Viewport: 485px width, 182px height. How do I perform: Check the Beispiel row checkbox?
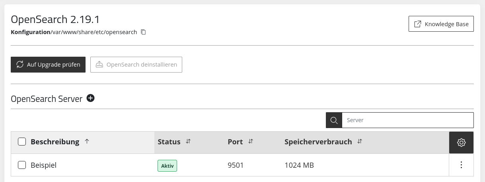[x=22, y=165]
